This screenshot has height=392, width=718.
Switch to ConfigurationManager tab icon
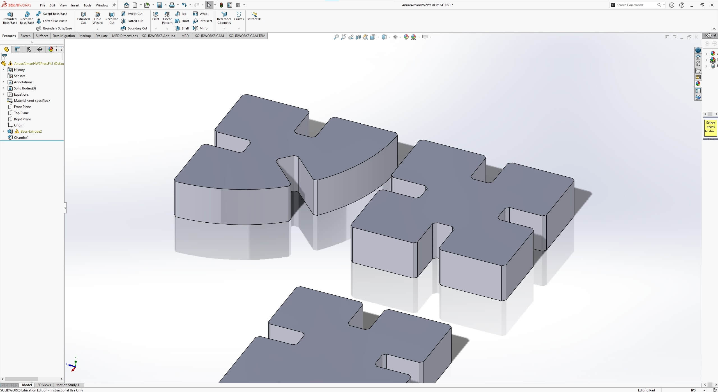tap(29, 50)
